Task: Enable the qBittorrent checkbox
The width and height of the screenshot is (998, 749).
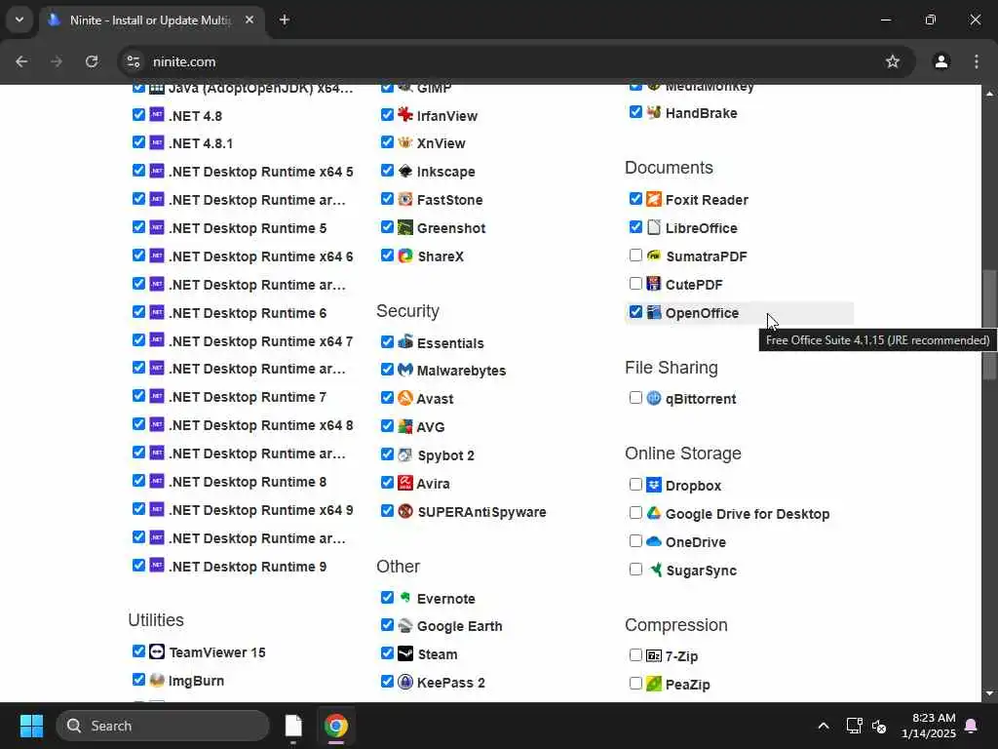Action: pos(635,398)
